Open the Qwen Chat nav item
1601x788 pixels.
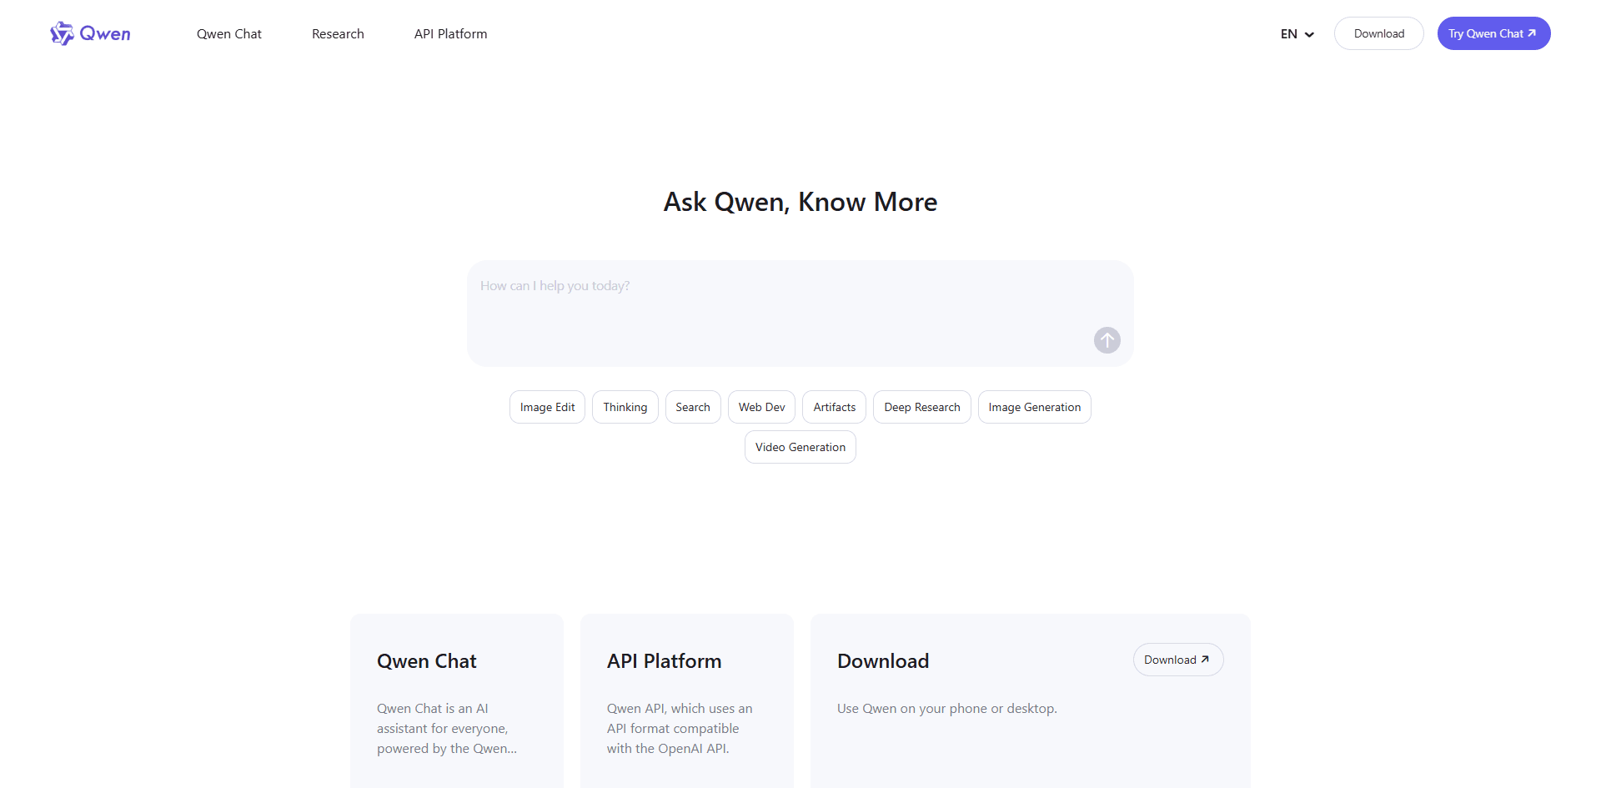coord(229,34)
